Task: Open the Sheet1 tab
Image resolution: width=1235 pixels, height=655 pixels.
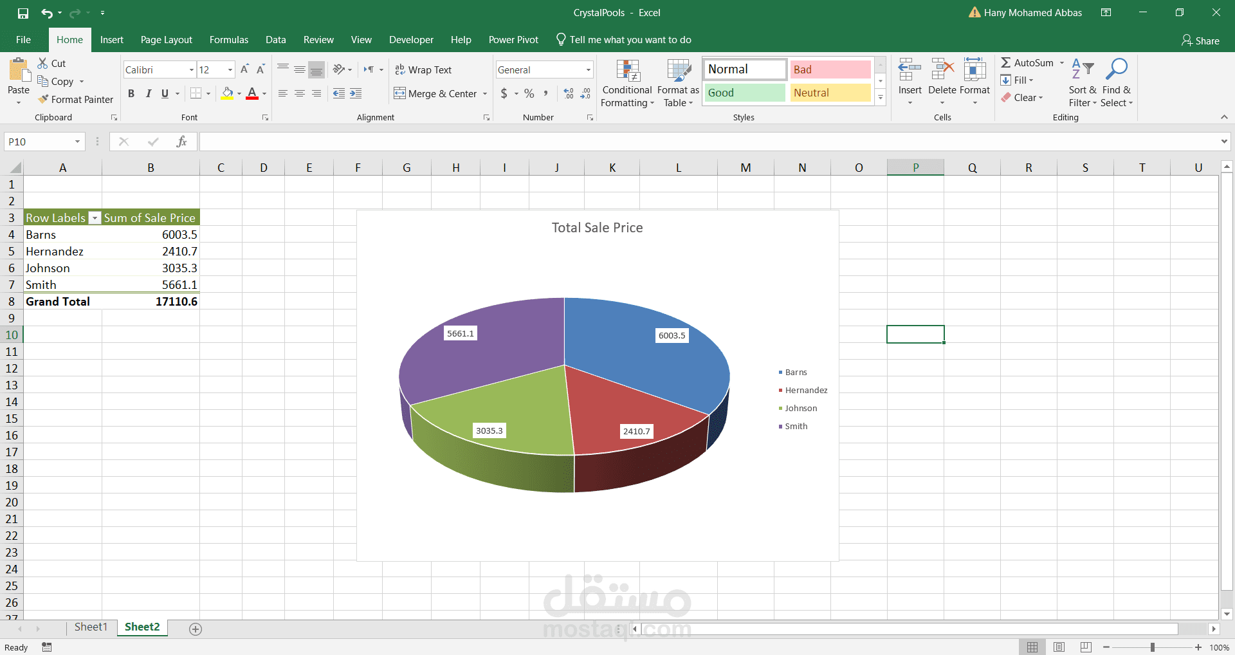Action: click(90, 627)
